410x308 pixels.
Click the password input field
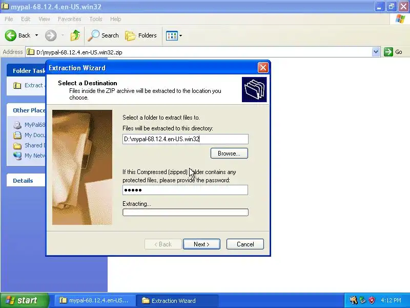click(x=185, y=190)
